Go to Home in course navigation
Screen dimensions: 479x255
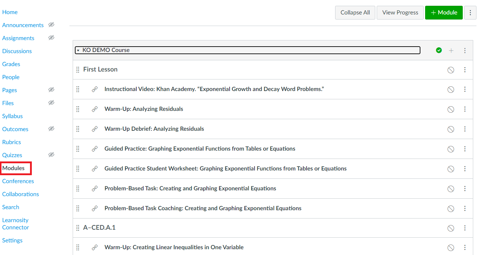(10, 12)
